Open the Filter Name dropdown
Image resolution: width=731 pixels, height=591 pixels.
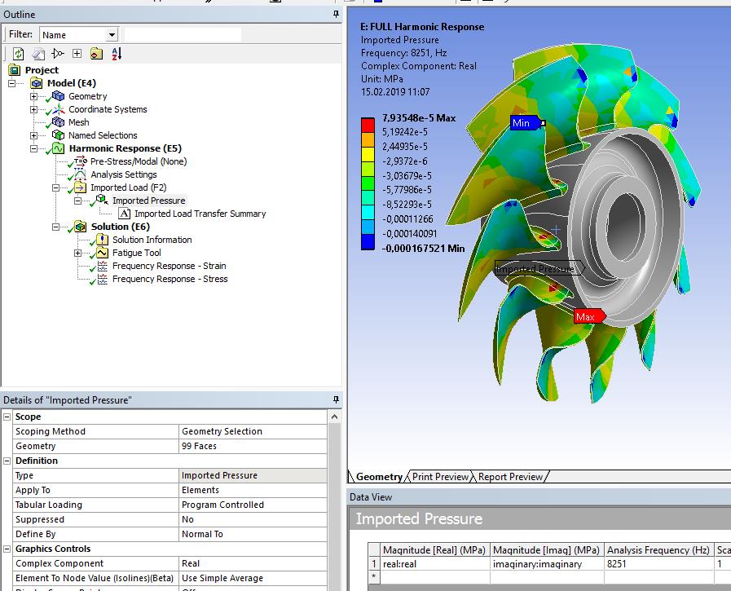coord(112,35)
